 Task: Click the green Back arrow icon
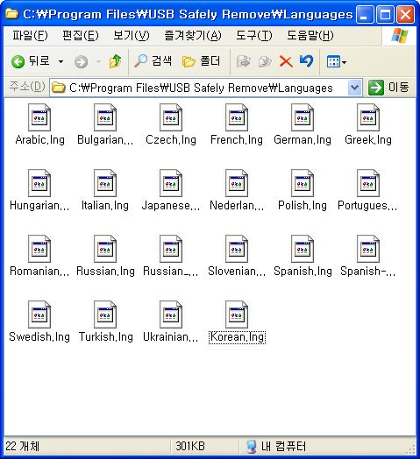tap(18, 62)
